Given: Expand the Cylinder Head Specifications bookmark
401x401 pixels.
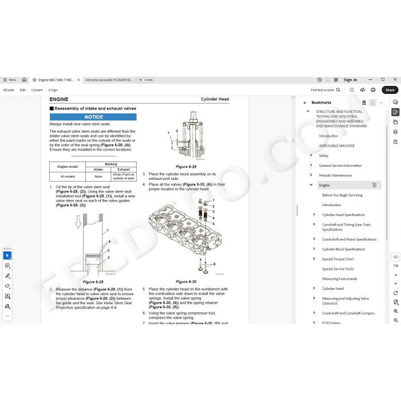Looking at the screenshot, I should pos(314,215).
